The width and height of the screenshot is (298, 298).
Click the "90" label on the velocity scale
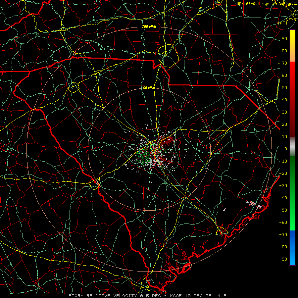click(284, 39)
